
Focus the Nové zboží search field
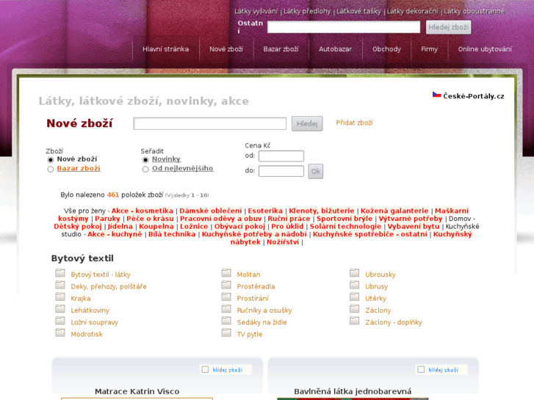coord(210,123)
